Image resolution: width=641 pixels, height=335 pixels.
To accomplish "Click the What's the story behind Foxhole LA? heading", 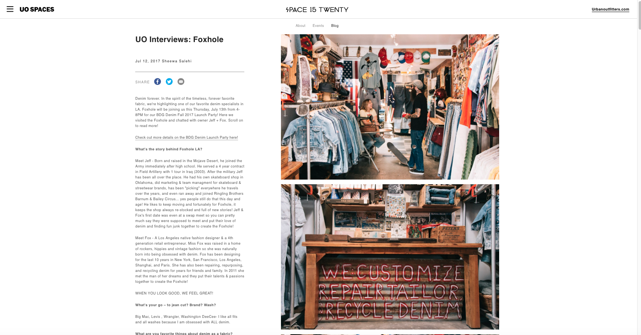I will [x=169, y=149].
